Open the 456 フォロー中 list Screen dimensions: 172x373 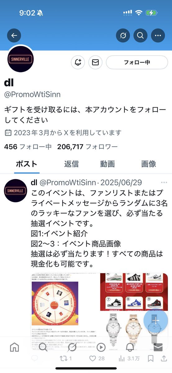click(28, 147)
